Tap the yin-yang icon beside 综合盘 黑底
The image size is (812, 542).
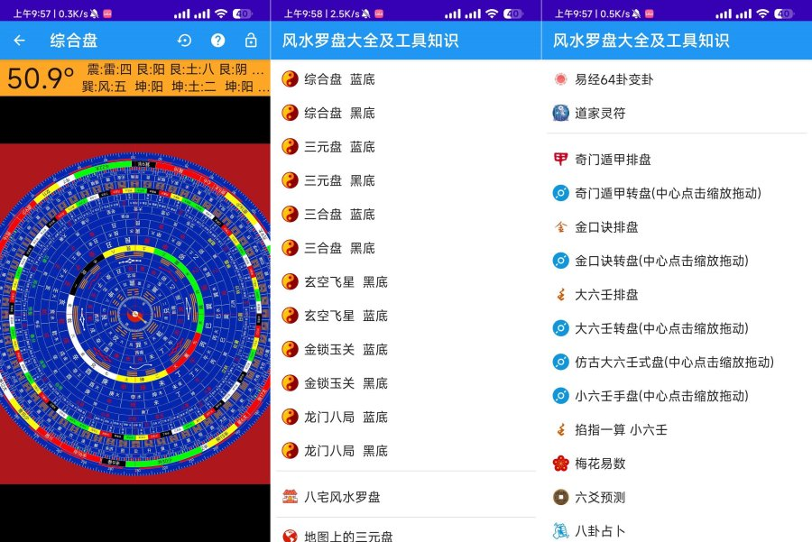point(290,113)
